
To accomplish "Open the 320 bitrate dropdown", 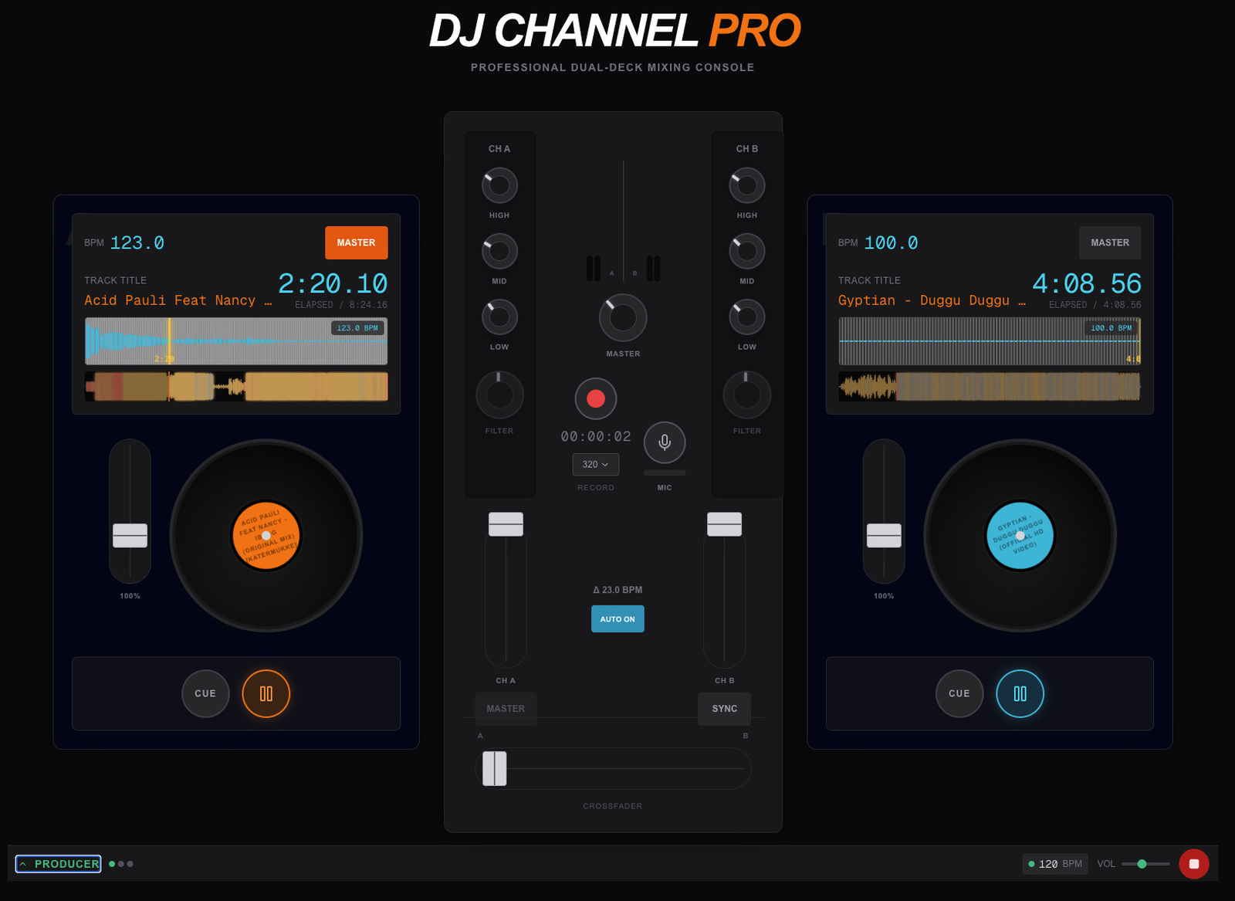I will coord(596,464).
